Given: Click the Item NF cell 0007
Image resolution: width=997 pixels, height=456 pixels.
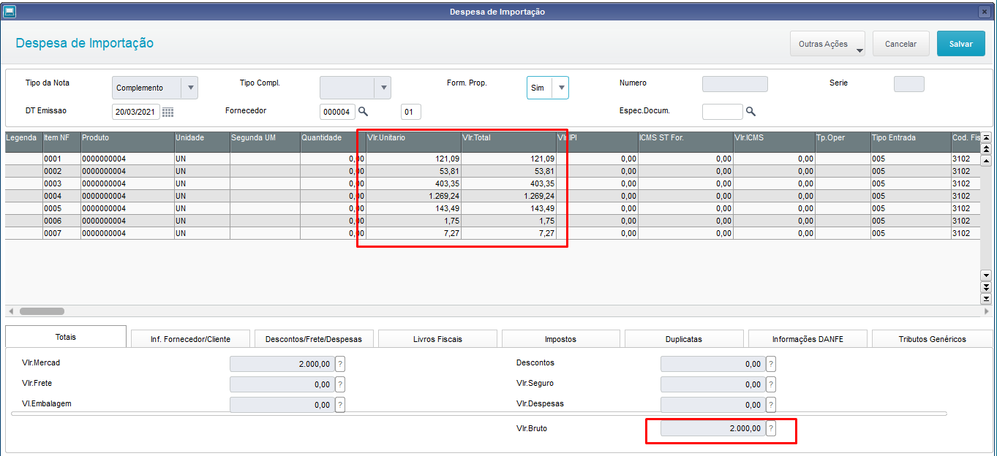Looking at the screenshot, I should tap(61, 233).
